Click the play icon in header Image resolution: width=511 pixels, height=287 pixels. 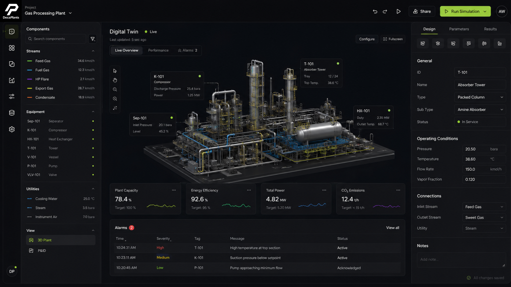pyautogui.click(x=399, y=11)
